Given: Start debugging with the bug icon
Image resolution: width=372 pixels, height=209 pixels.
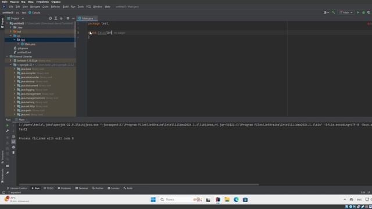Looking at the screenshot, I should [x=363, y=12].
